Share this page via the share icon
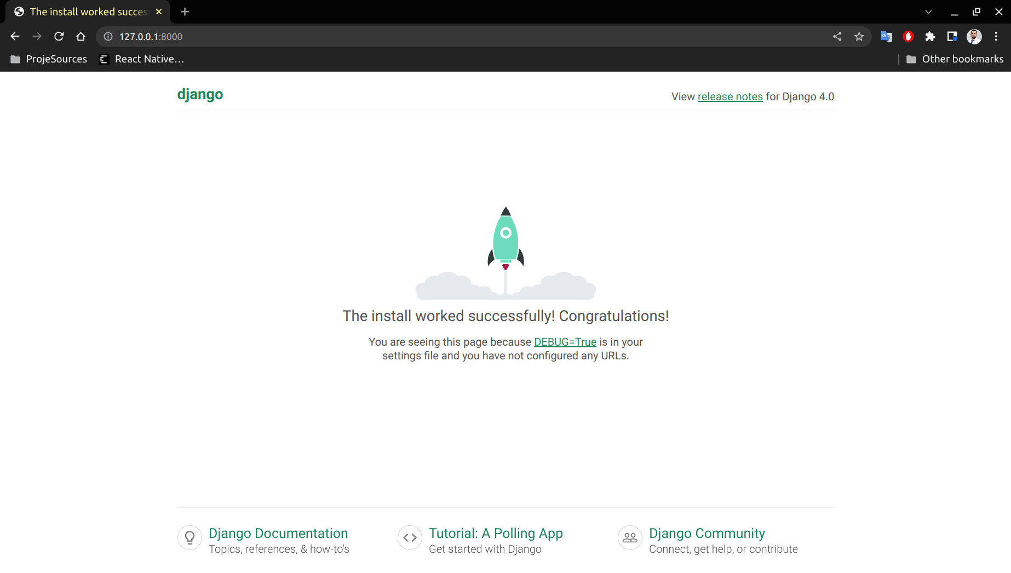Screen dimensions: 1011x573 point(837,37)
